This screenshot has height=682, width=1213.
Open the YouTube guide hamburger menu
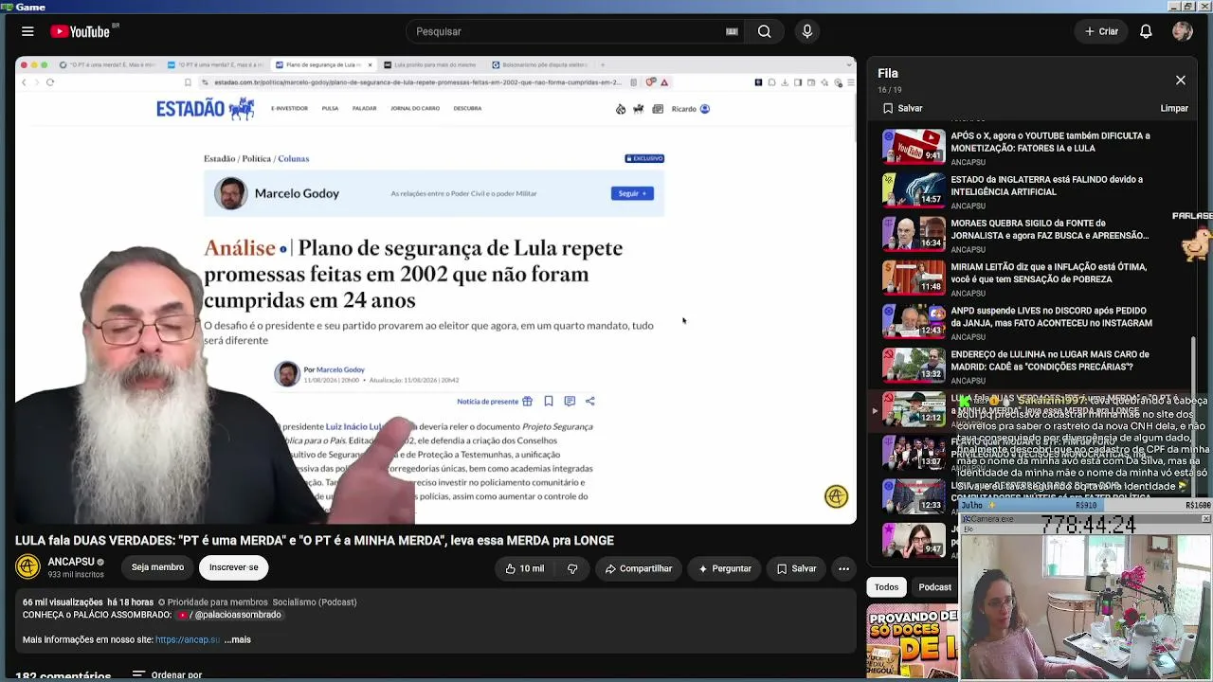pos(27,31)
